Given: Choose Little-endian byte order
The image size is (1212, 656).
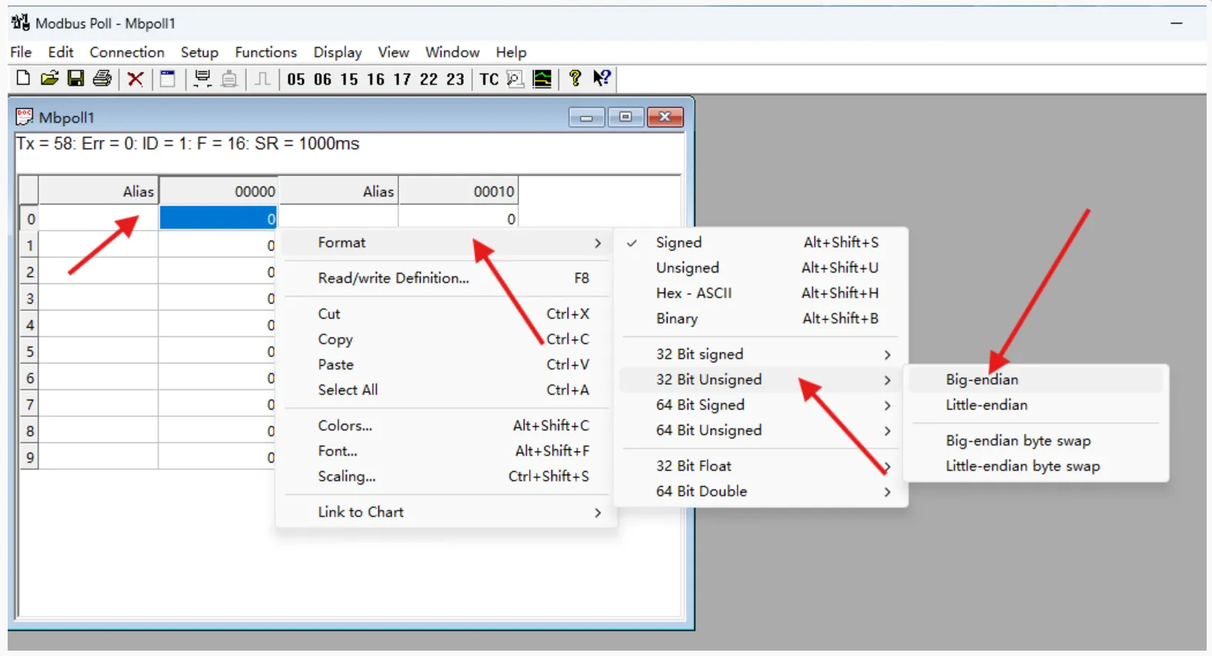Looking at the screenshot, I should 1036,405.
